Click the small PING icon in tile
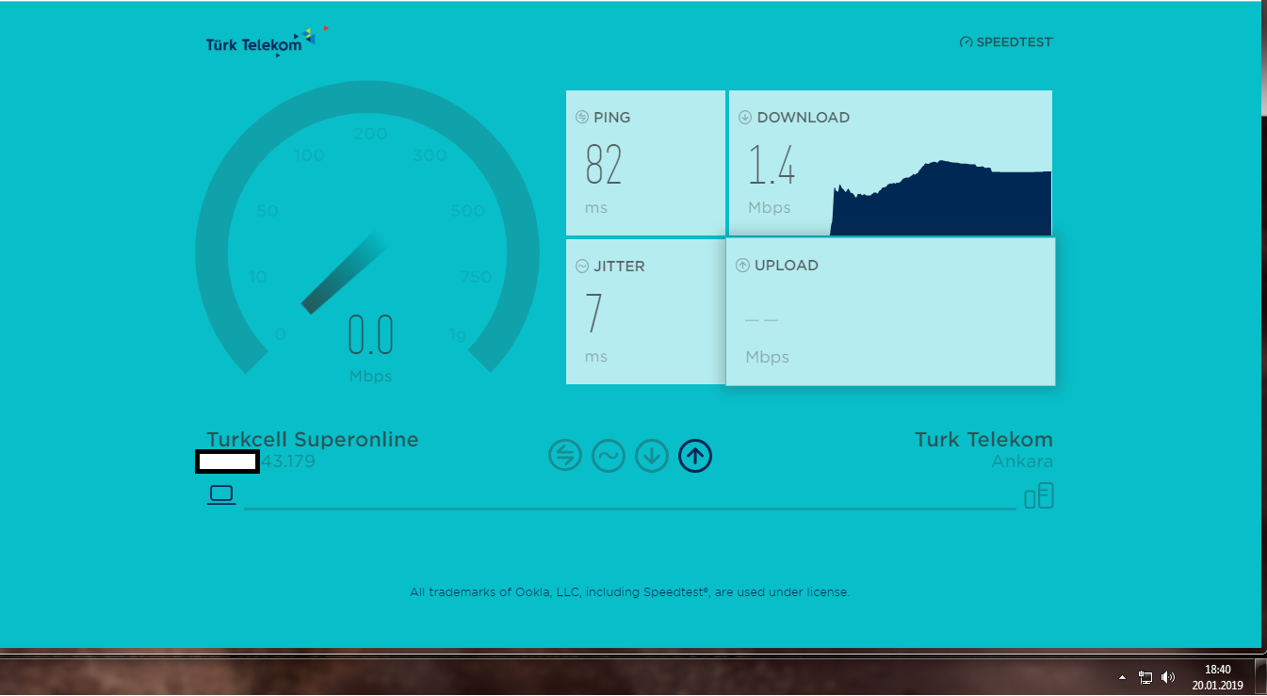1267x696 pixels. [x=582, y=118]
